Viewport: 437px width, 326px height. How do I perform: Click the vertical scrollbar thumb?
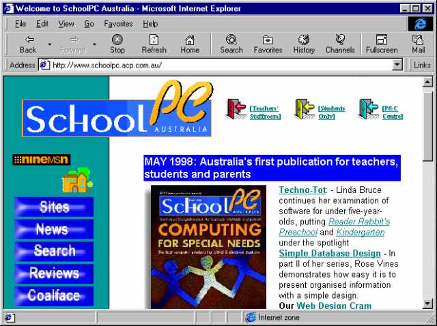[427, 127]
